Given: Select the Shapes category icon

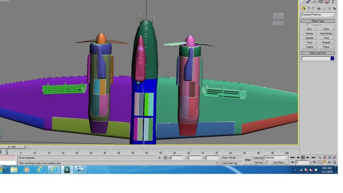Looking at the screenshot, I should (x=309, y=9).
